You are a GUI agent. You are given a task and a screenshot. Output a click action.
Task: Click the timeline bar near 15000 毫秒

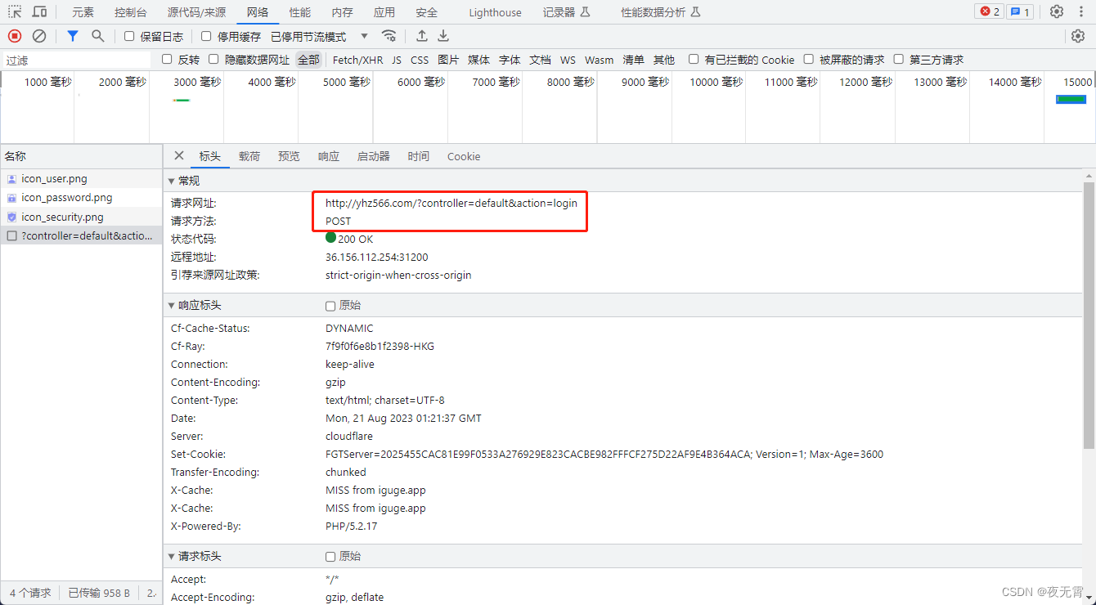click(1071, 99)
